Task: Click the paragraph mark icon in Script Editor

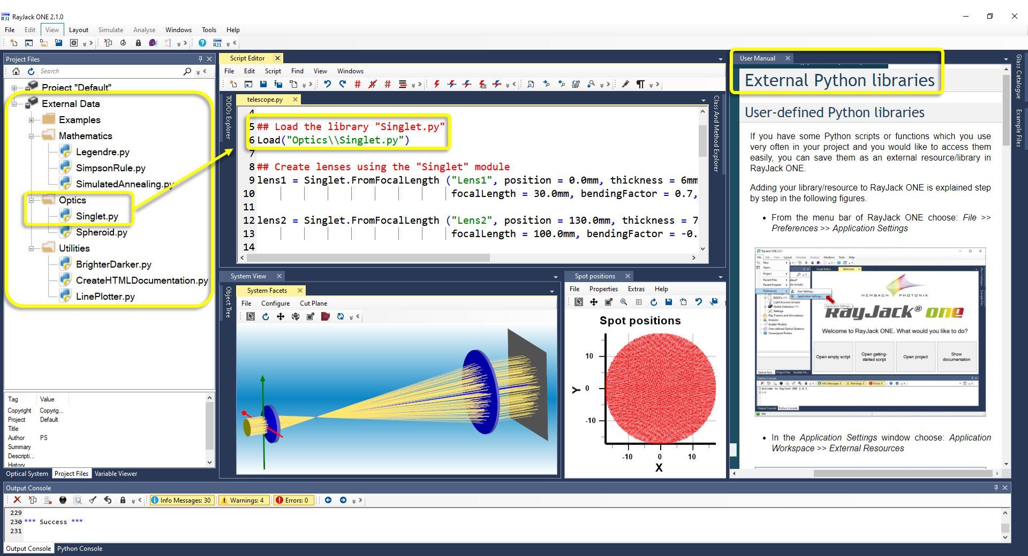Action: click(x=640, y=84)
